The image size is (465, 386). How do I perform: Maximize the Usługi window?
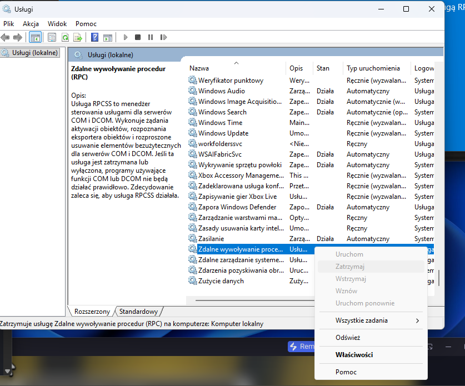coord(406,9)
